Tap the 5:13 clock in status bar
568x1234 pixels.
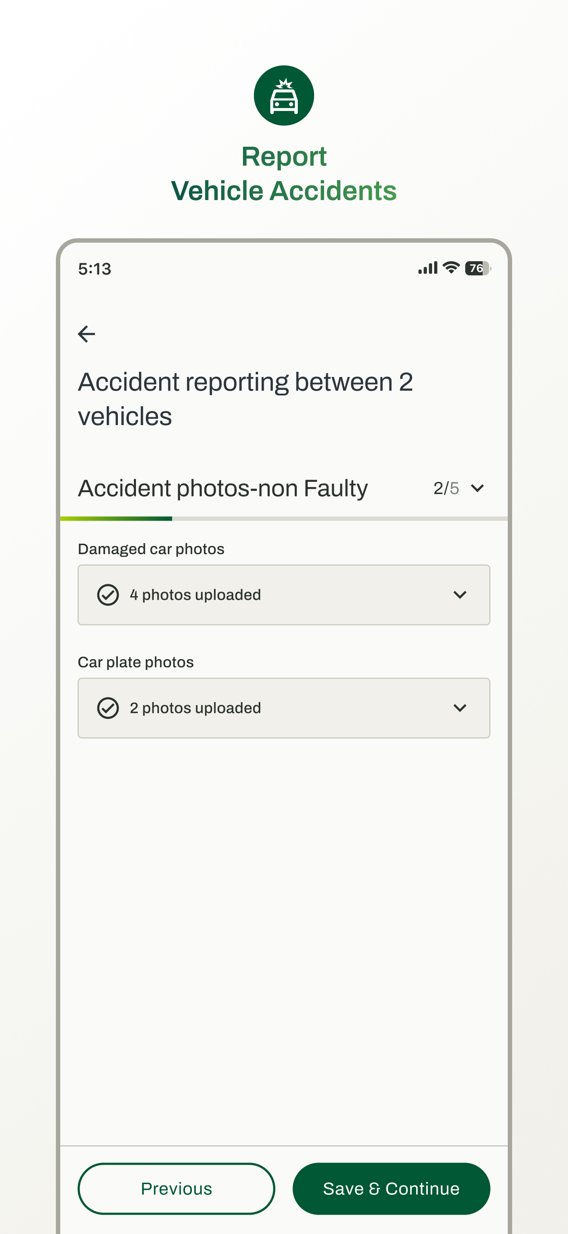click(x=95, y=269)
